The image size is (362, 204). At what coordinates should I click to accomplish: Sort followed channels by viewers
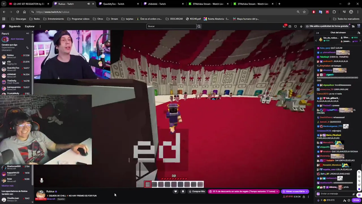(x=27, y=48)
